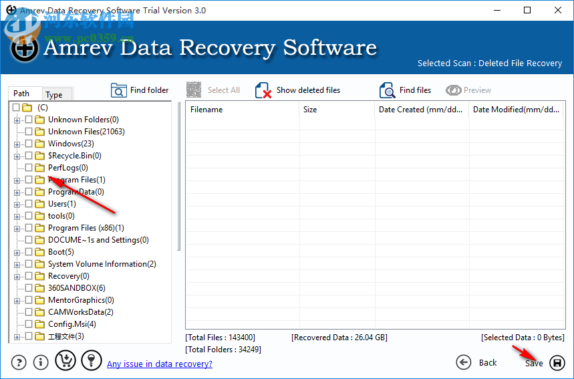Screen dimensions: 574x379
Task: Expand the MentorGraphics(0) node
Action: [x=17, y=301]
